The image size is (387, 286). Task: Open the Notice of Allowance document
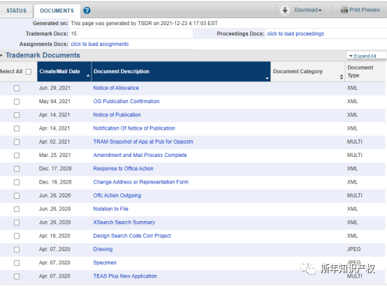point(116,88)
